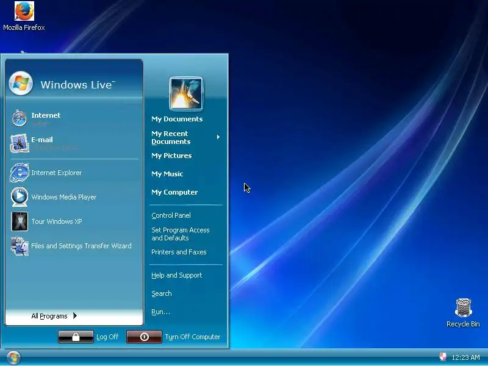The image size is (488, 366).
Task: Select Search in the Start menu
Action: pyautogui.click(x=162, y=293)
